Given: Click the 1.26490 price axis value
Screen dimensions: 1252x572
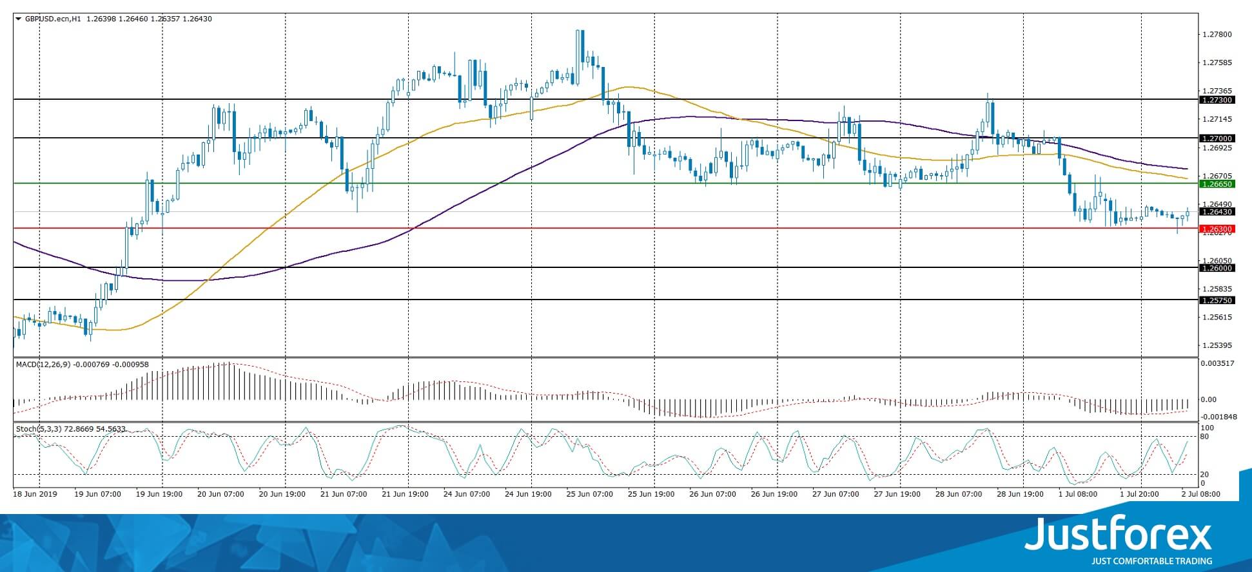Looking at the screenshot, I should click(x=1217, y=204).
